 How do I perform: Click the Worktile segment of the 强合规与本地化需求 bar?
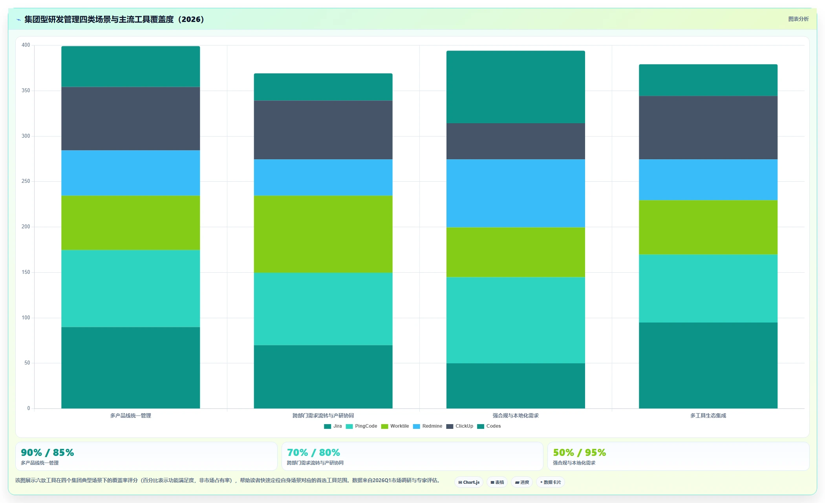pyautogui.click(x=516, y=252)
